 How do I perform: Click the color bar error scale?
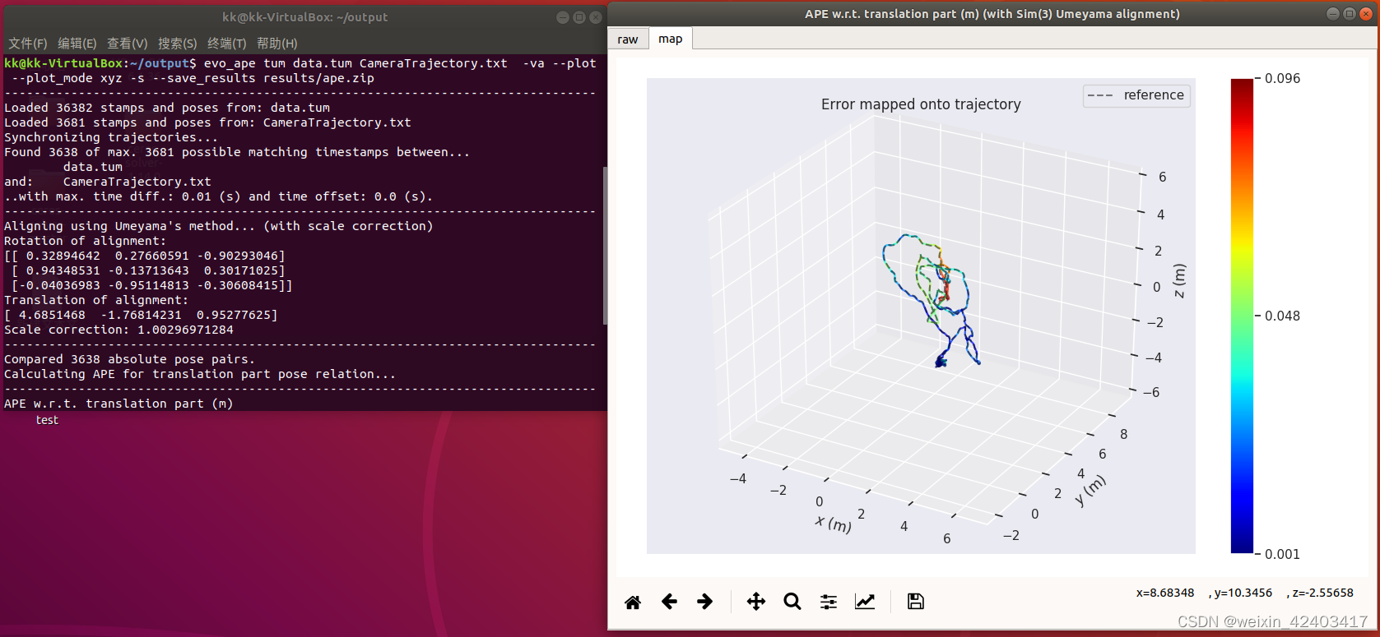tap(1242, 316)
